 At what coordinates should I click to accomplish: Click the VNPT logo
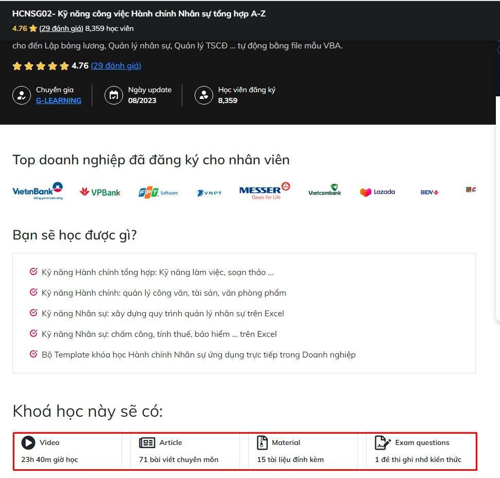tap(209, 193)
